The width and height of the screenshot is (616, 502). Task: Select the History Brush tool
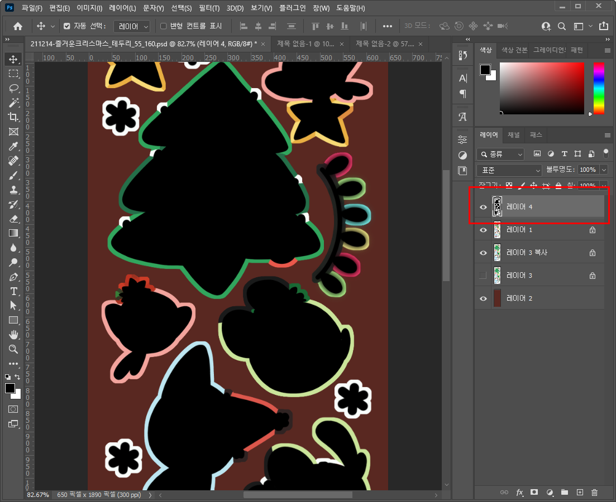(x=13, y=205)
